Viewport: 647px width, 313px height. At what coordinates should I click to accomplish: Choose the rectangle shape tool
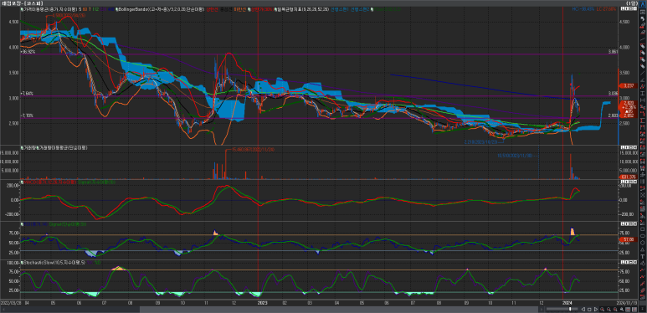(643, 228)
